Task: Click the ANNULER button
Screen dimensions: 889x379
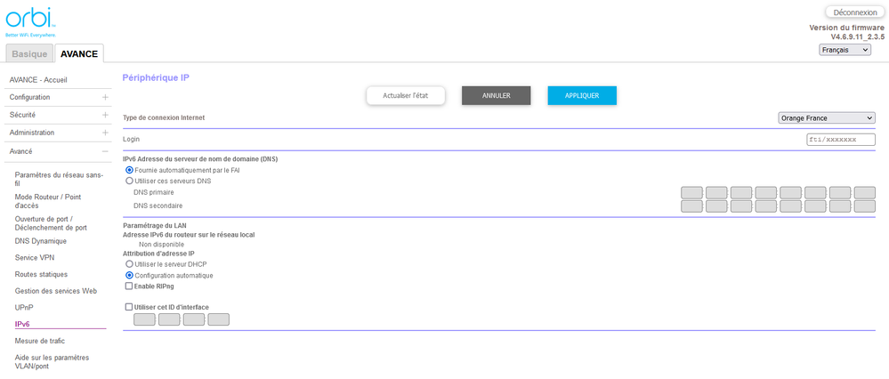Action: tap(496, 96)
